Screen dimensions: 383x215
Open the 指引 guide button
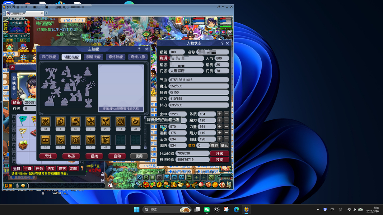point(10,40)
